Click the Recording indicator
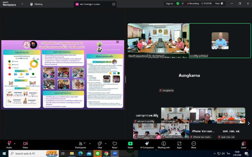 tap(193, 3)
